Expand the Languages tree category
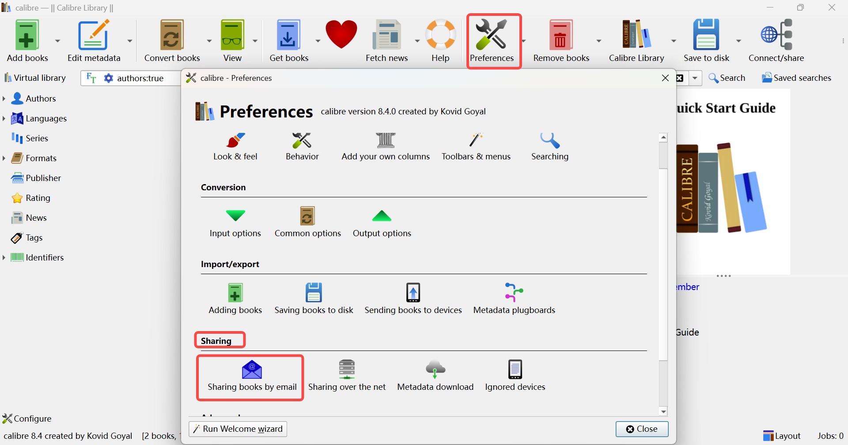 tap(4, 118)
